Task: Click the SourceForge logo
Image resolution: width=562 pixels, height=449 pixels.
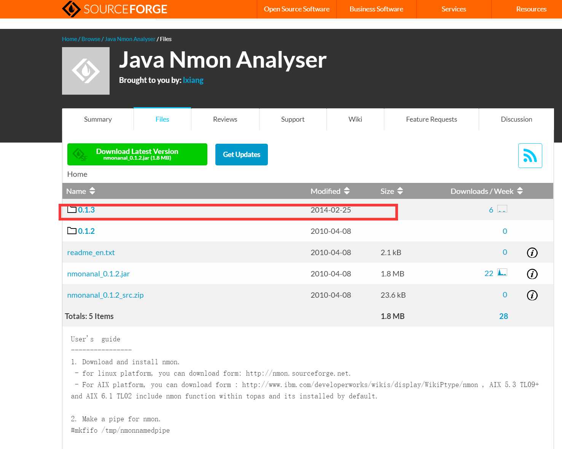Action: click(x=115, y=9)
